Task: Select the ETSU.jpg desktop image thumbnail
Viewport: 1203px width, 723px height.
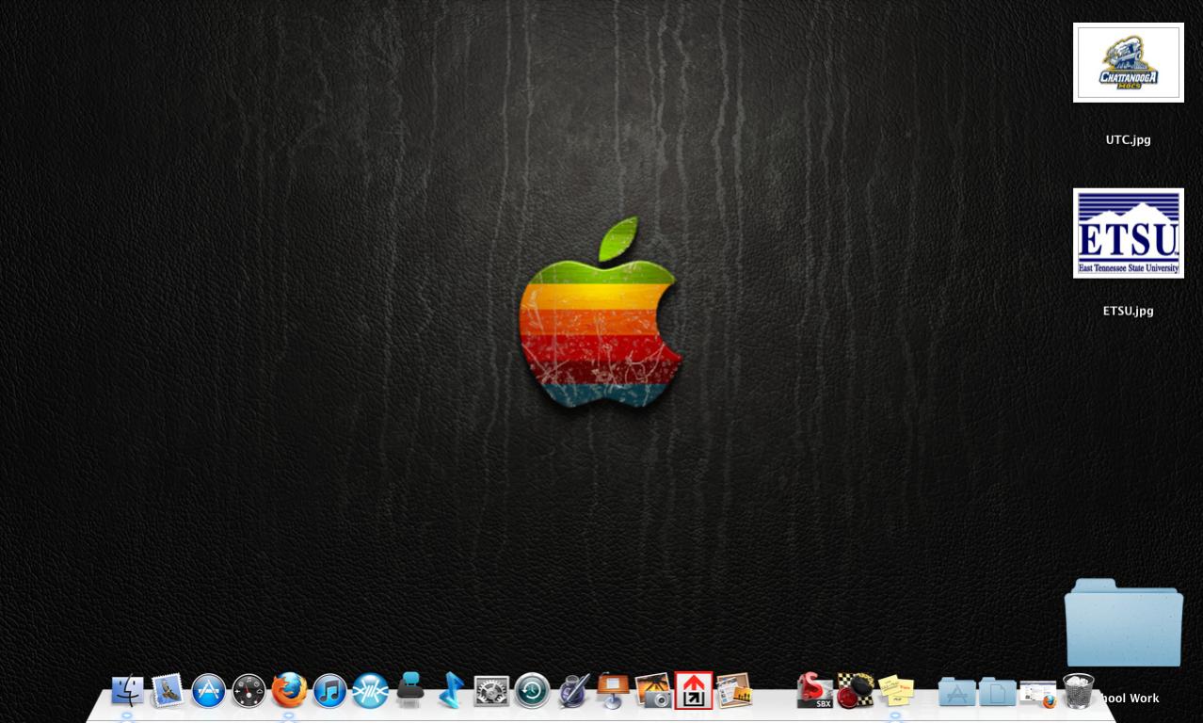Action: 1128,233
